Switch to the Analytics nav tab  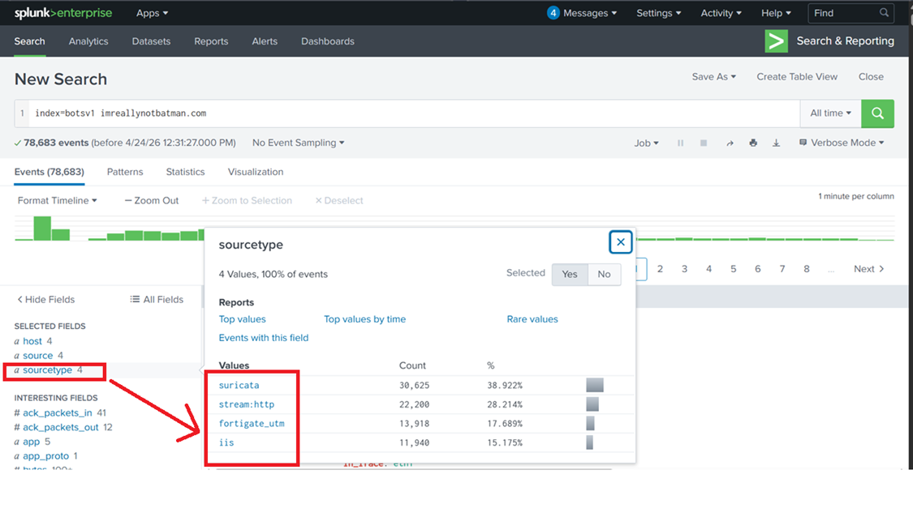click(x=88, y=41)
